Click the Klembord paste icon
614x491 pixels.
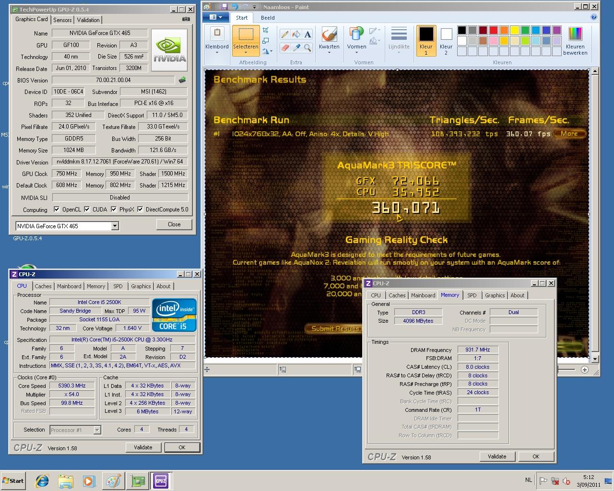coord(217,34)
